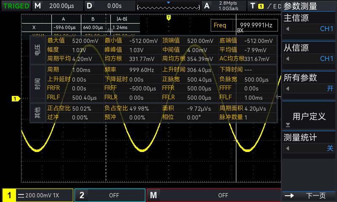Click the CH1 ground level marker

(16, 99)
